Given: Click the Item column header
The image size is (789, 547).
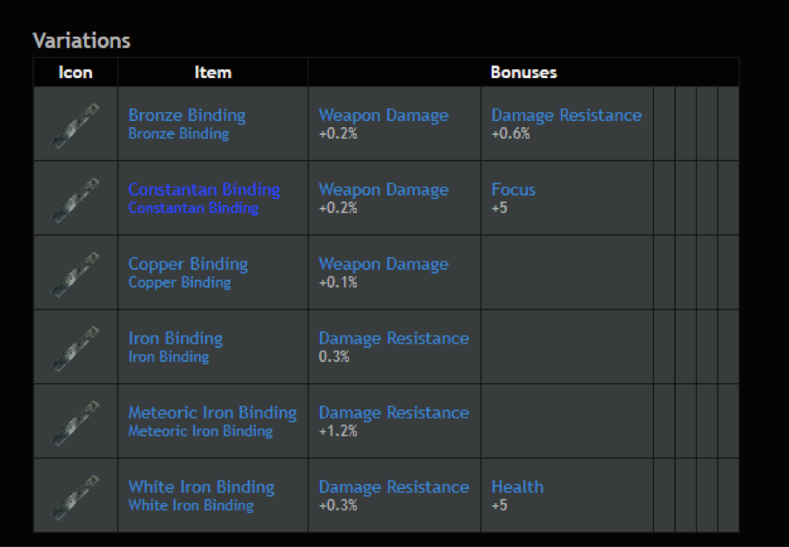Looking at the screenshot, I should [x=213, y=73].
